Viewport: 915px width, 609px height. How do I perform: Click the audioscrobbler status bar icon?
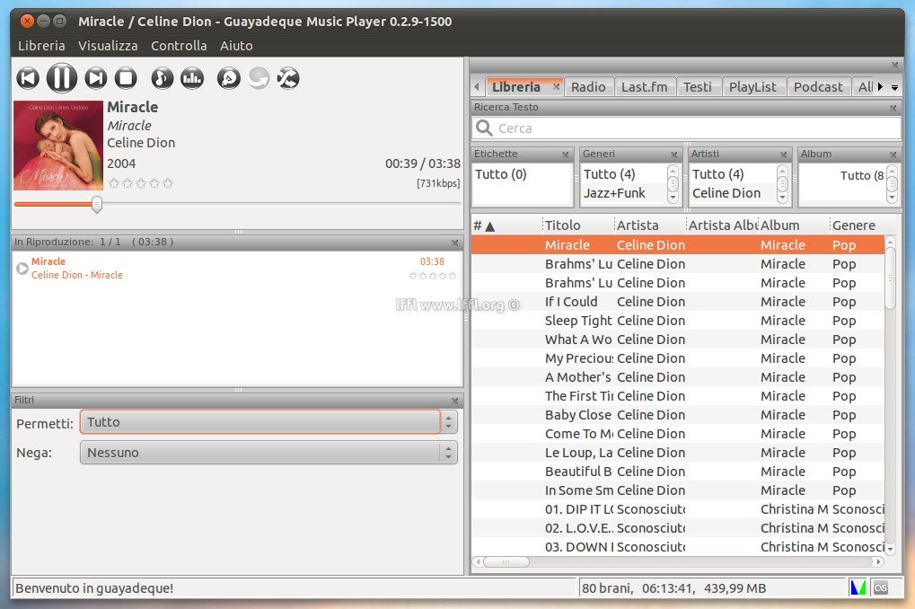[881, 588]
